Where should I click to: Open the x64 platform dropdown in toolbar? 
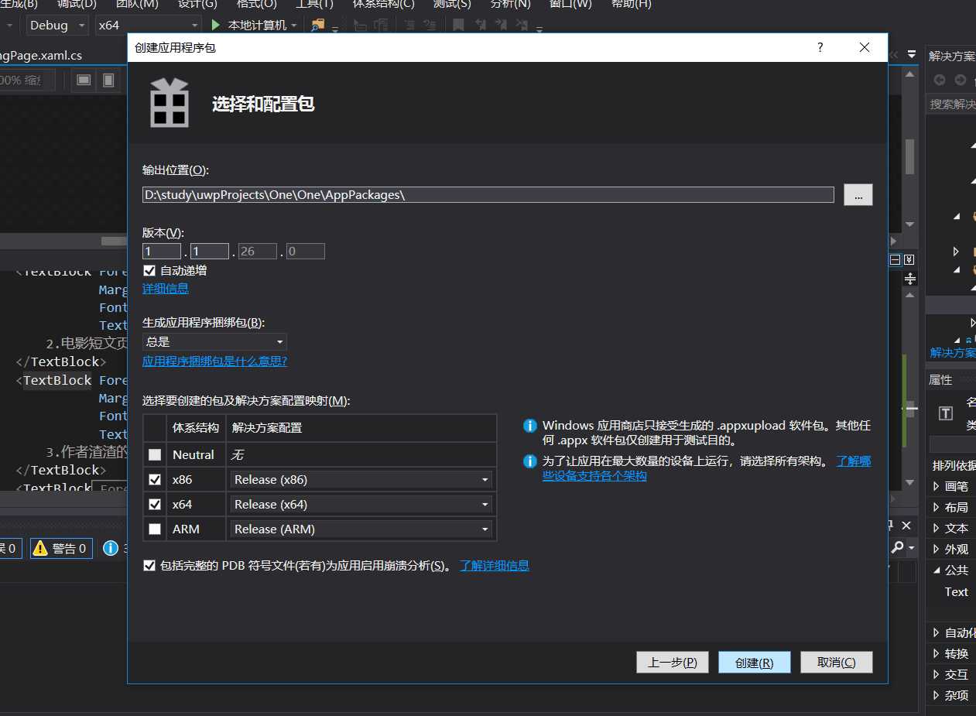pos(149,25)
